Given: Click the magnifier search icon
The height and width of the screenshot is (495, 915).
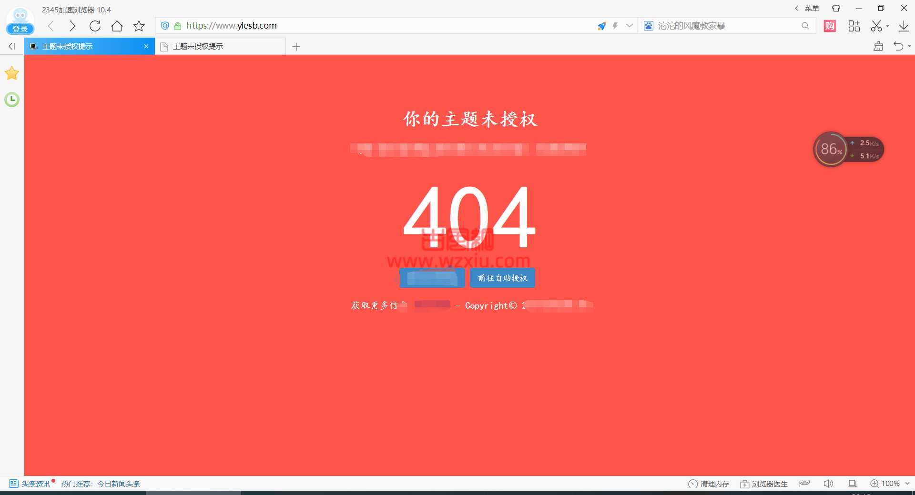Looking at the screenshot, I should click(x=805, y=26).
